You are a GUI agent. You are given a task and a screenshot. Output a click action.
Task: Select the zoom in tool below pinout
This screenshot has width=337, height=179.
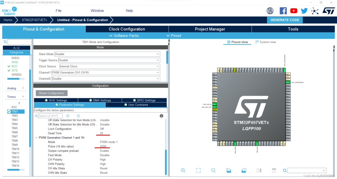(183, 170)
